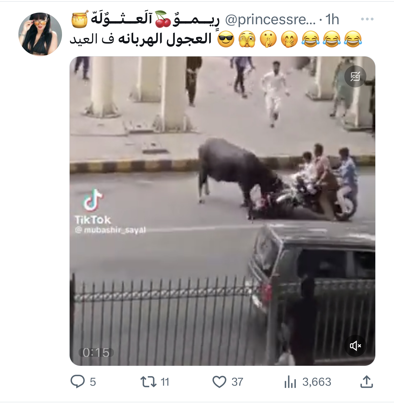394x405 pixels.
Task: Like the tweet with the heart icon
Action: (219, 382)
